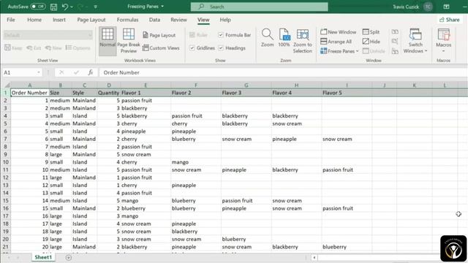The height and width of the screenshot is (263, 468).
Task: Uncheck the Headings checkbox
Action: pyautogui.click(x=221, y=47)
